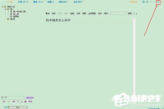This screenshot has width=164, height=109.
Task: Open the V dropdown arrow in title bar
Action: click(151, 2)
